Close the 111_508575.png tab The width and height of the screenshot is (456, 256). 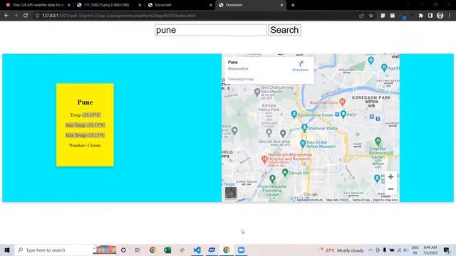[140, 5]
